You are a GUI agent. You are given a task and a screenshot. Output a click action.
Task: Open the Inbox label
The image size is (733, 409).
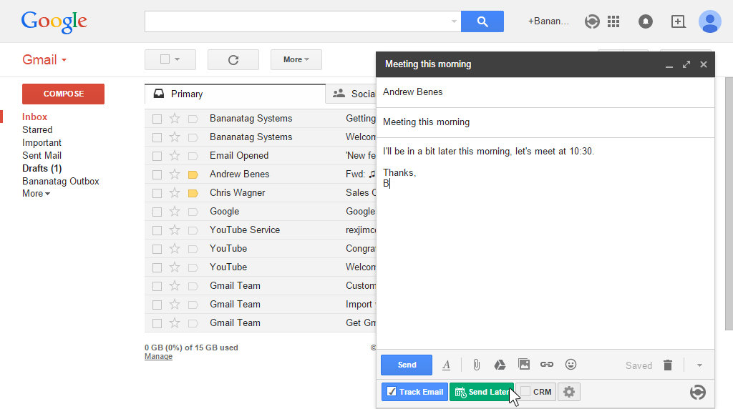pos(34,117)
